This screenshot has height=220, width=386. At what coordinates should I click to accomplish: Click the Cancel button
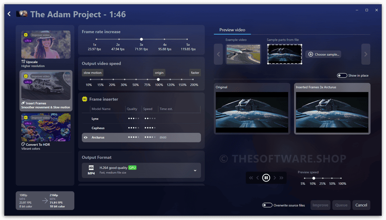(x=361, y=205)
